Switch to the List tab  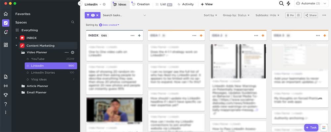(164, 4)
